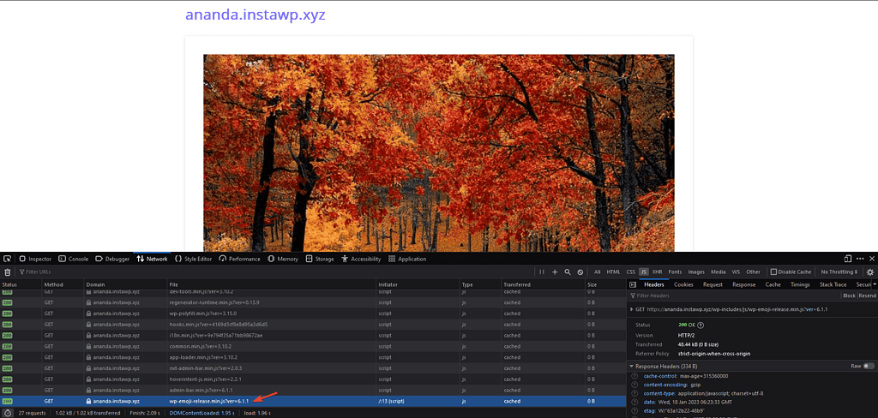Clear the network log with trash icon
Screen dimensions: 878x418
click(8, 272)
